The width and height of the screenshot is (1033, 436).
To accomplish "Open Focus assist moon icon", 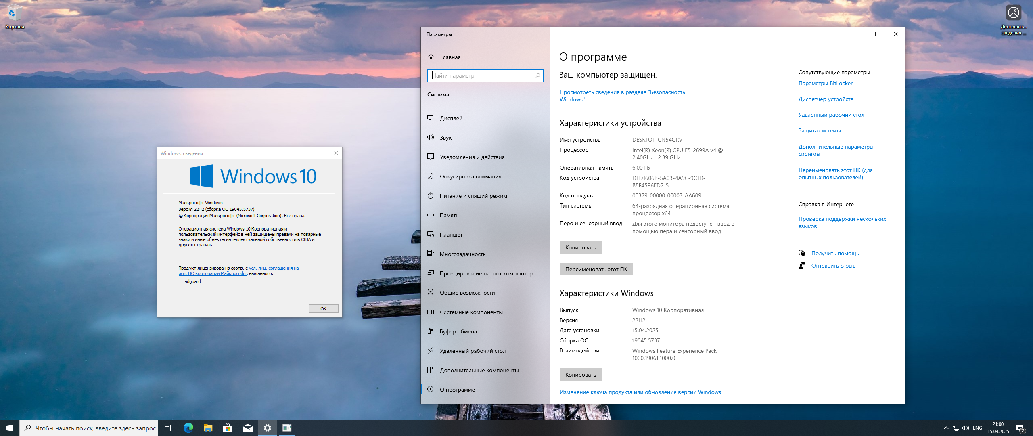I will pos(431,176).
